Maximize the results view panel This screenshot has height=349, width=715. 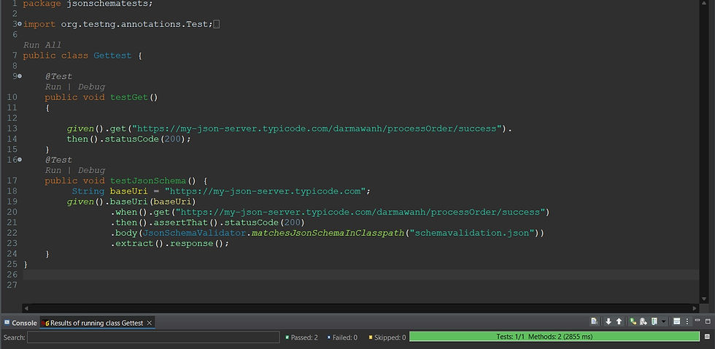tap(708, 321)
